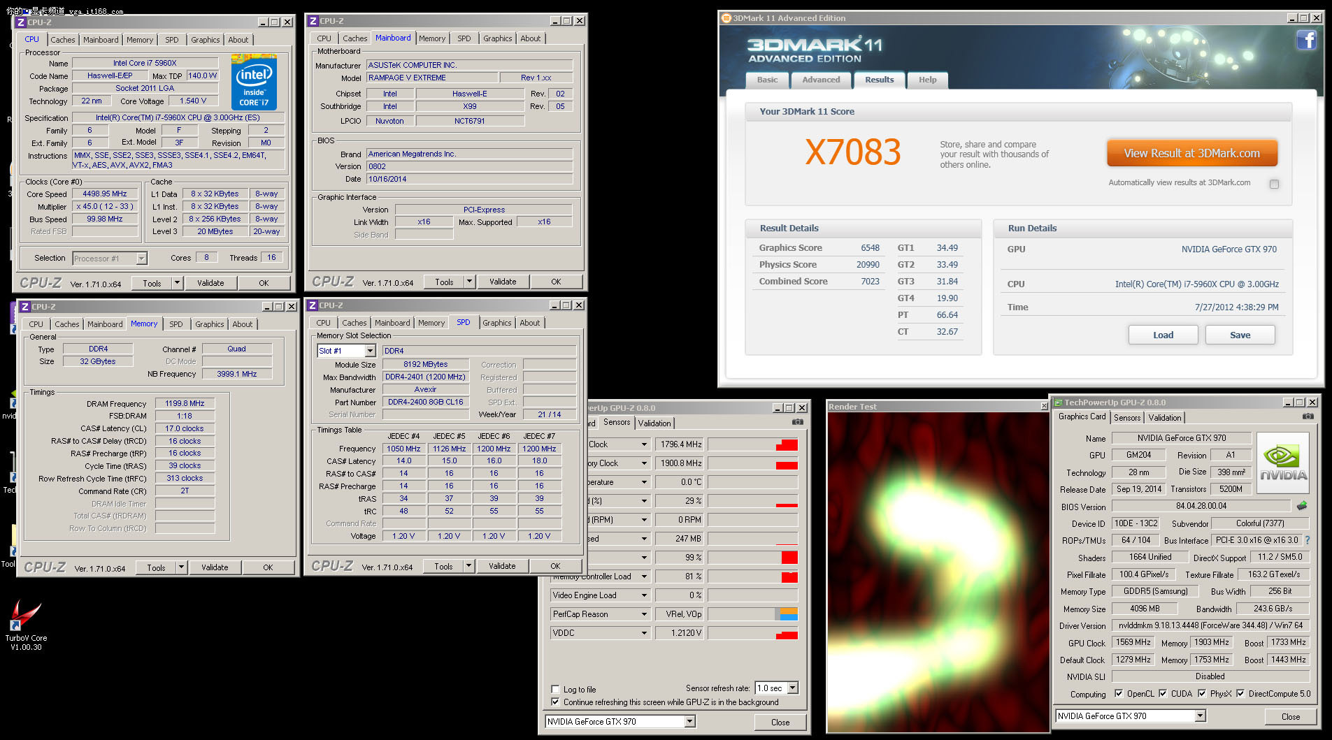The image size is (1332, 740).
Task: Expand the Memory Controller Load sensor dropdown
Action: pos(644,576)
